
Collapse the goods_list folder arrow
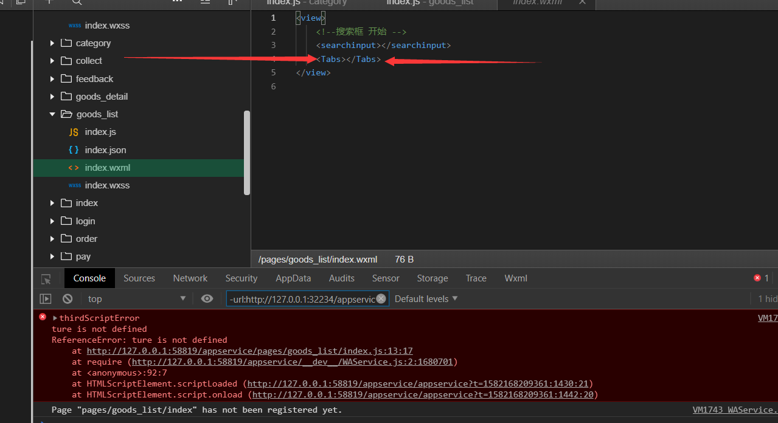point(52,114)
